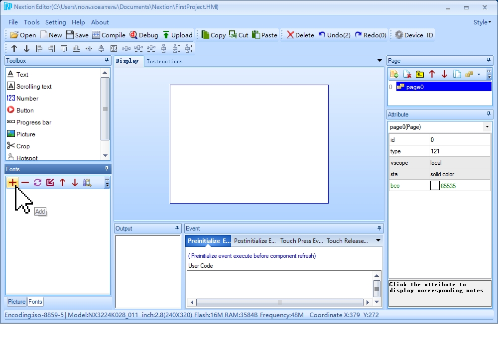Switch to the Touch Press Event tab
The height and width of the screenshot is (341, 498).
(x=301, y=240)
